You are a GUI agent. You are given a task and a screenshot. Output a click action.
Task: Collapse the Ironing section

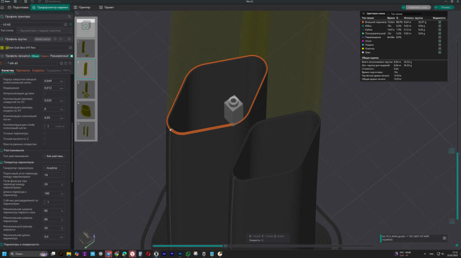point(14,150)
